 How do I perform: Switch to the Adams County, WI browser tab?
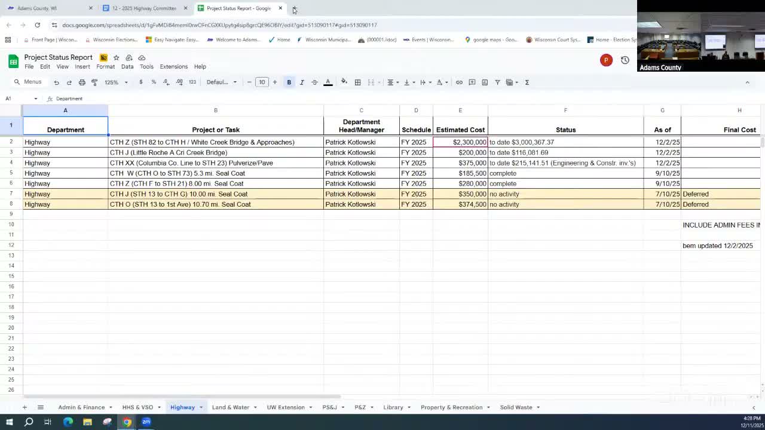49,8
